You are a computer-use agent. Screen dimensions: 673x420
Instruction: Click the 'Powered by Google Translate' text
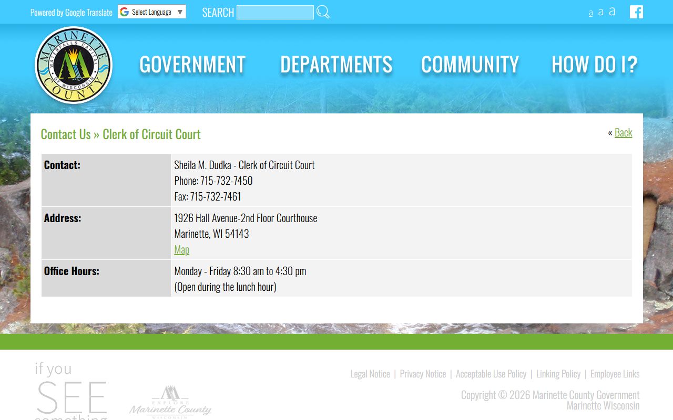72,12
